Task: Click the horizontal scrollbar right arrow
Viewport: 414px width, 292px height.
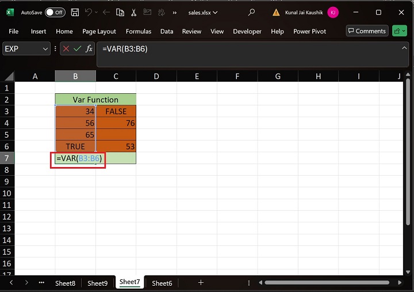Action: (x=400, y=282)
